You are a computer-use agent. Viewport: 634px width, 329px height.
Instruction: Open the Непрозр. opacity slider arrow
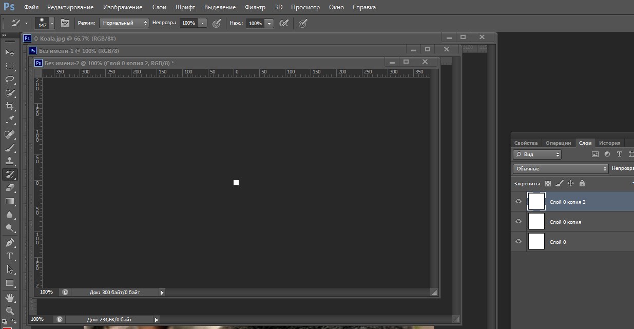point(202,23)
